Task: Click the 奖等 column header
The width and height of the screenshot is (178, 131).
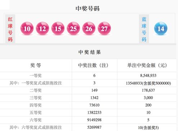Action: [x=36, y=65]
